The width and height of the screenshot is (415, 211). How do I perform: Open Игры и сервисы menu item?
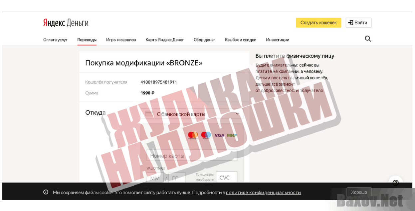[121, 40]
